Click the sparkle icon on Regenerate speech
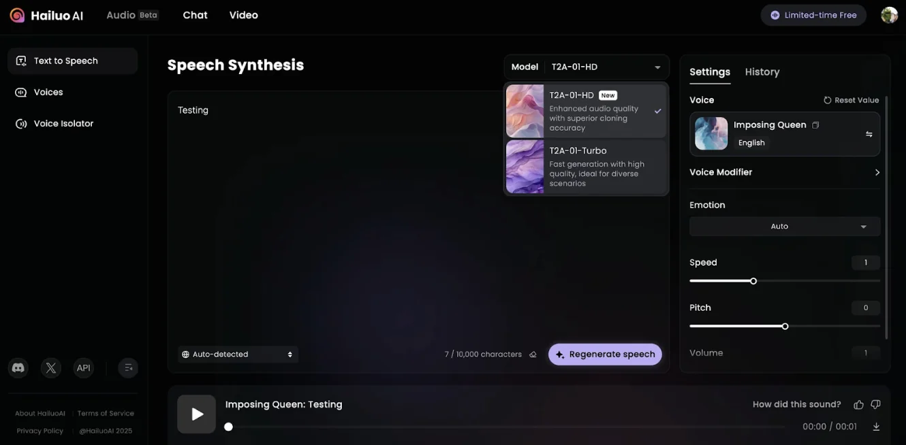The image size is (906, 445). 560,355
